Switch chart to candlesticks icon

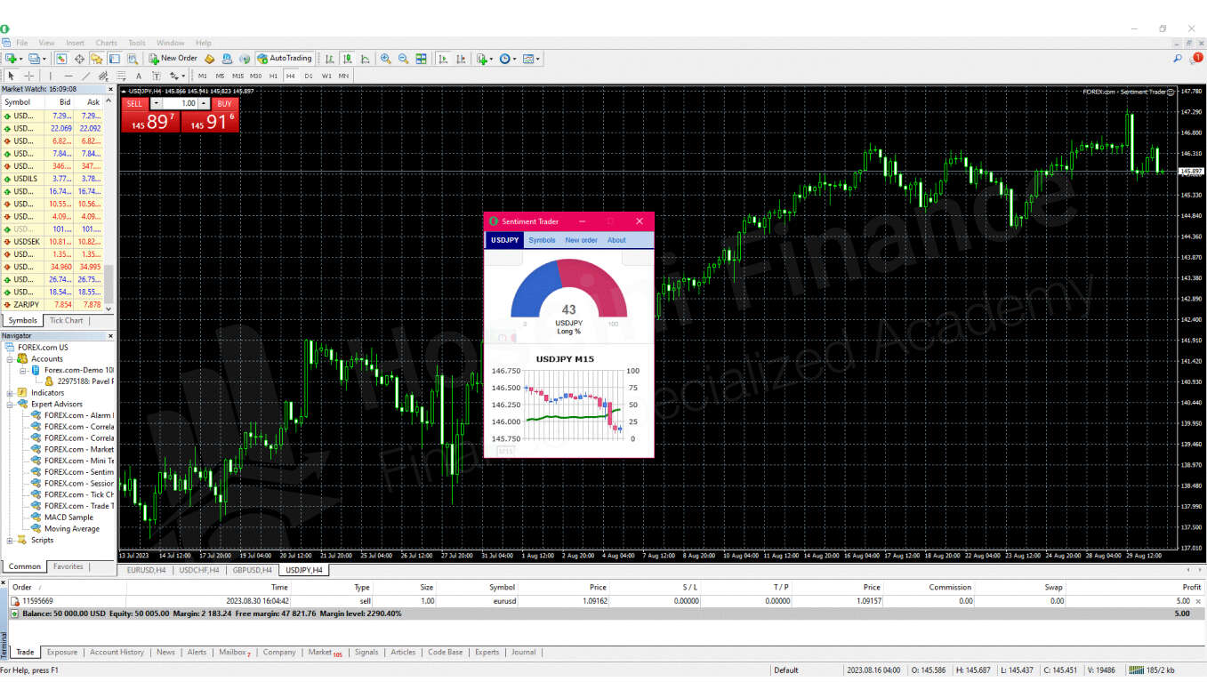pos(347,59)
